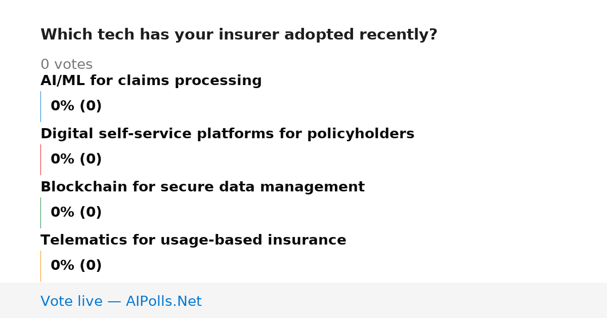
Task: Click the red bar for Digital self-service
Action: pyautogui.click(x=41, y=160)
